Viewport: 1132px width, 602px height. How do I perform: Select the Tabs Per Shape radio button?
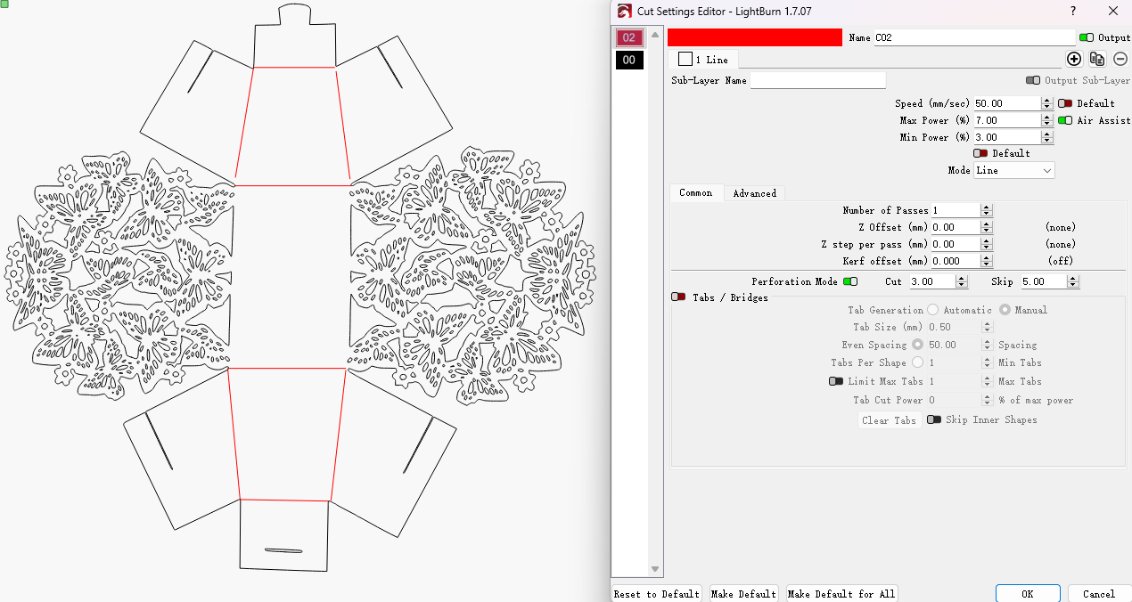917,362
